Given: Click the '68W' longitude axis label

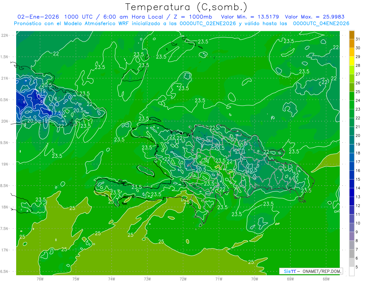Looking at the screenshot, I should [326, 279].
